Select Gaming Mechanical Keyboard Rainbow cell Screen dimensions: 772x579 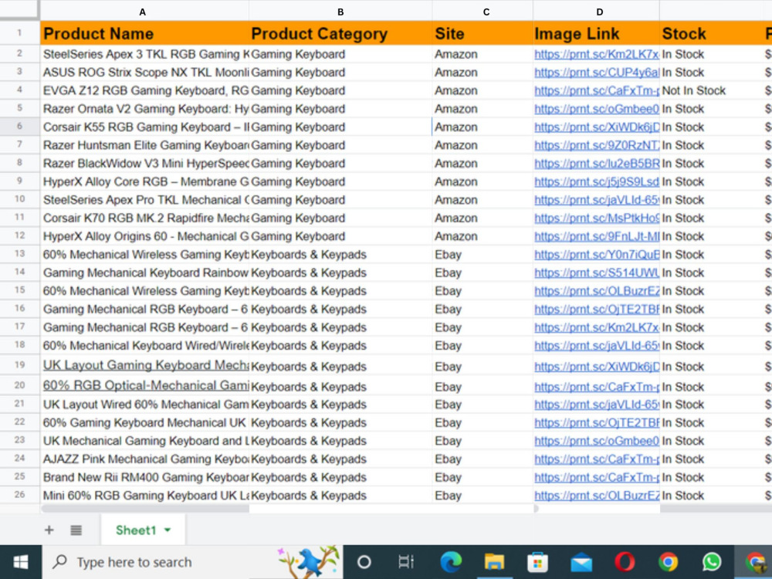(145, 273)
